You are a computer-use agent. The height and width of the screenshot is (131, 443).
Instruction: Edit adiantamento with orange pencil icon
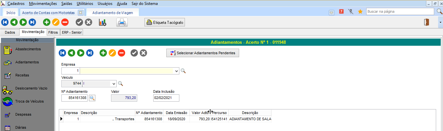[x=112, y=53]
